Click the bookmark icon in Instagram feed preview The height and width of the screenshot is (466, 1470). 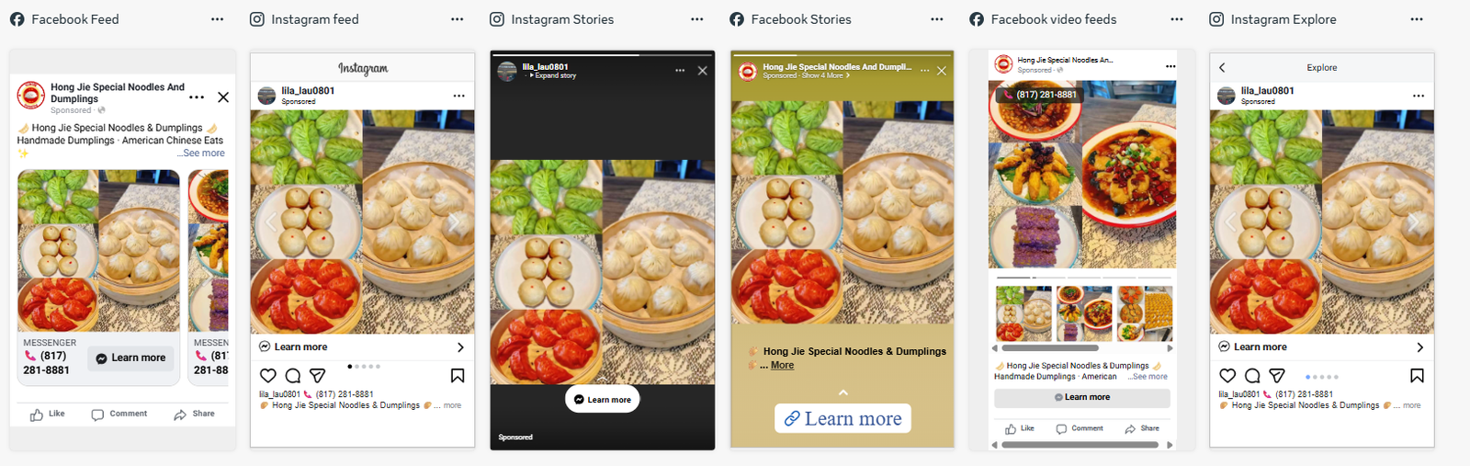458,375
